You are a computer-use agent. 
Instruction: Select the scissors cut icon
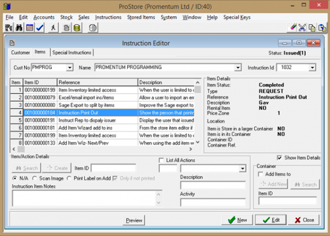coord(302,28)
